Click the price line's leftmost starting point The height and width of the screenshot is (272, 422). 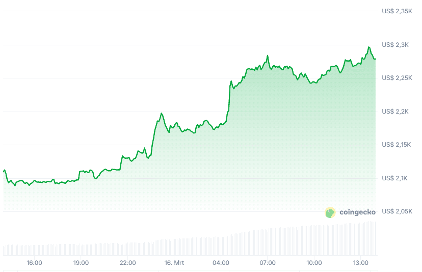(4, 171)
